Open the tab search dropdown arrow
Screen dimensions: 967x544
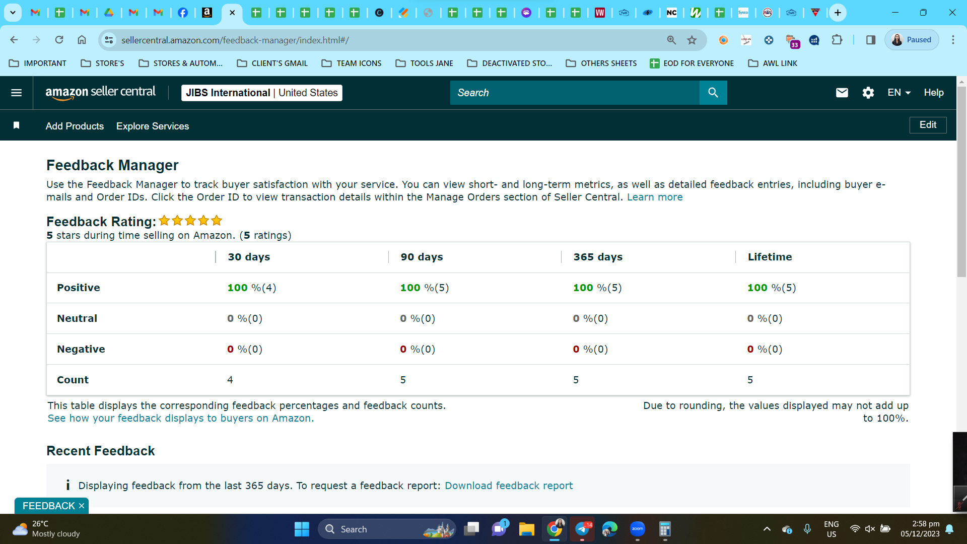[x=13, y=13]
